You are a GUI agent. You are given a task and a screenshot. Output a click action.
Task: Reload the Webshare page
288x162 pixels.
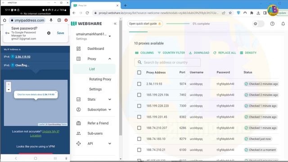pyautogui.click(x=87, y=13)
